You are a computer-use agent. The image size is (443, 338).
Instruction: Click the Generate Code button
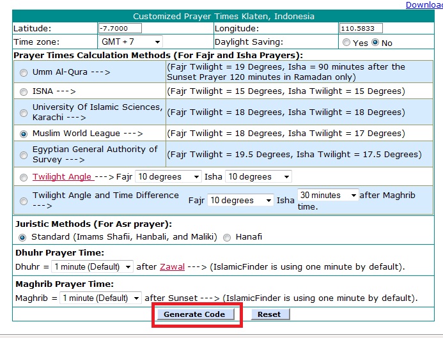pos(194,314)
